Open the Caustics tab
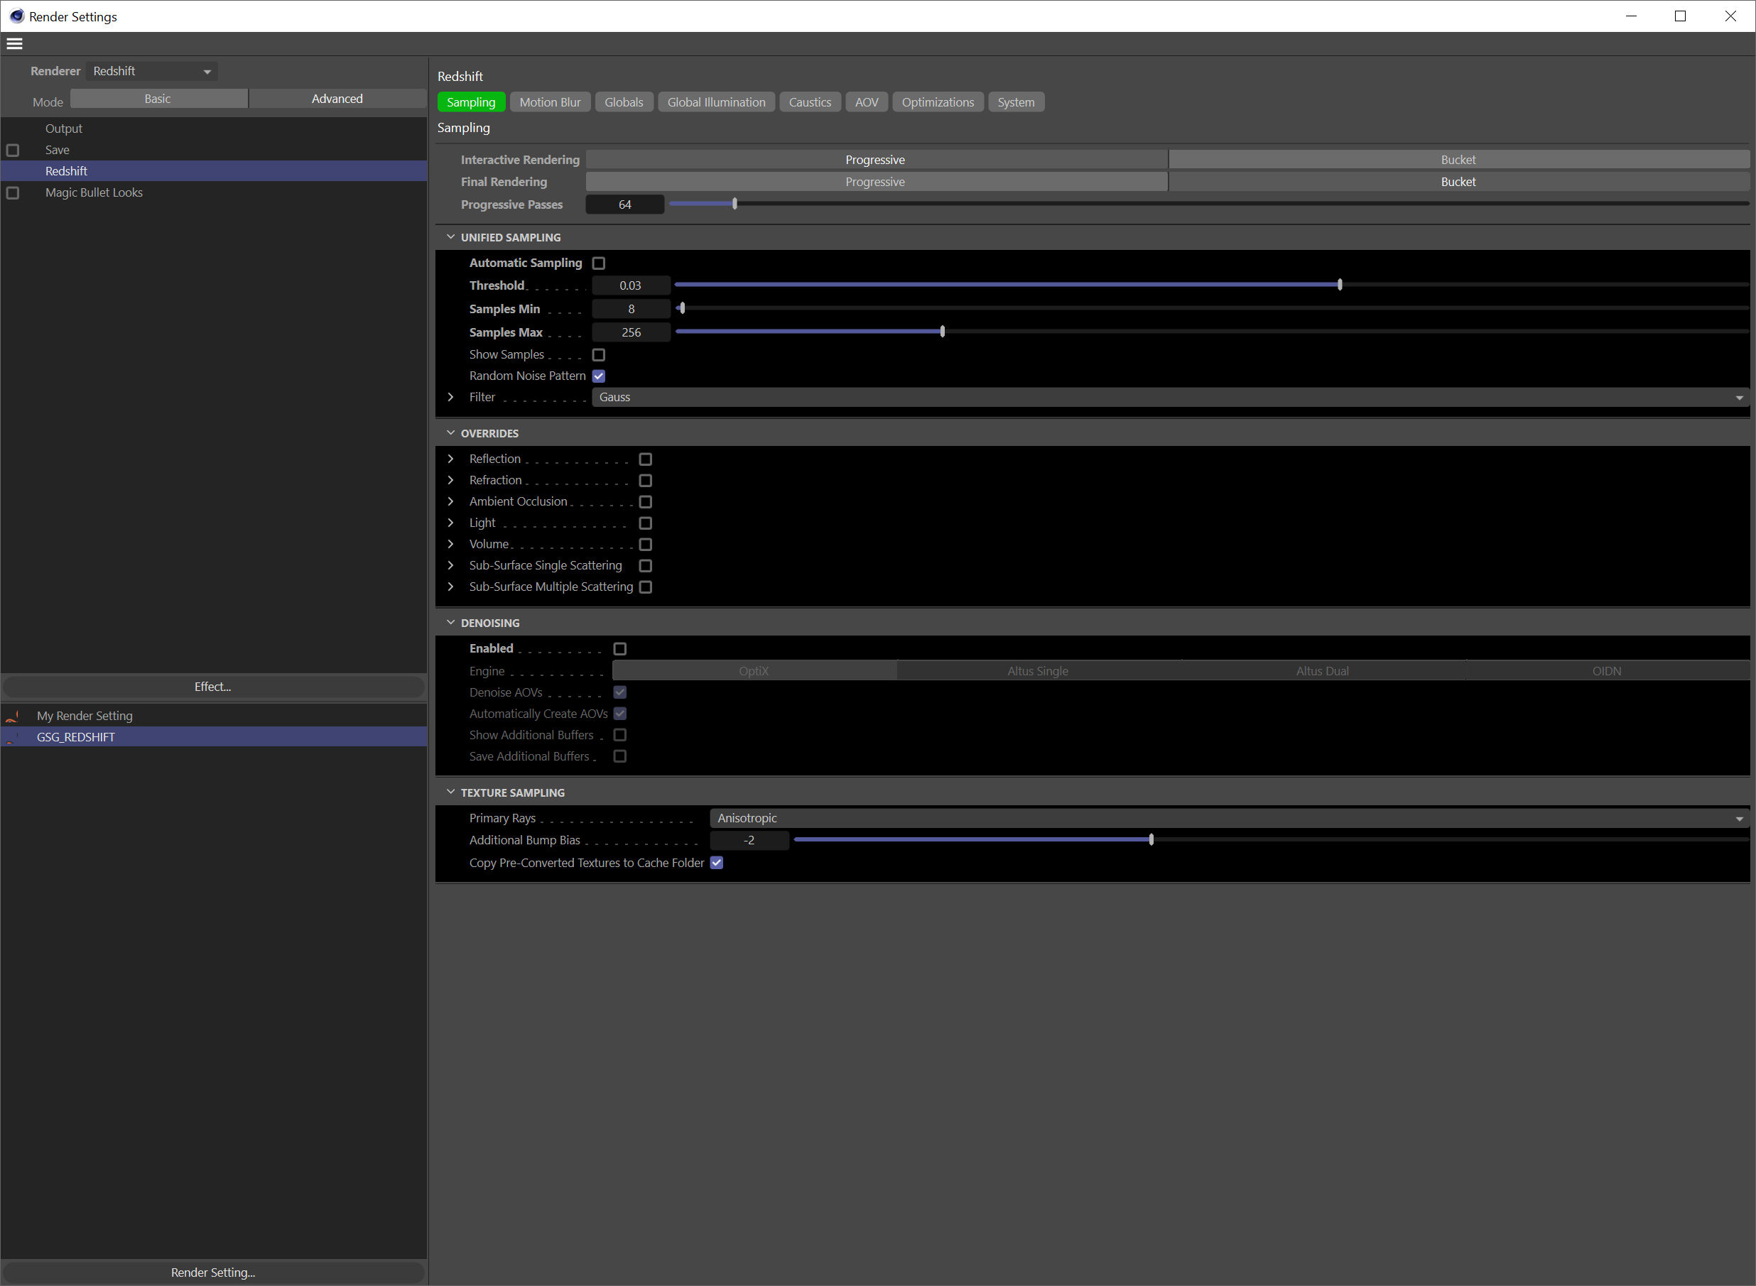This screenshot has height=1286, width=1756. coord(810,102)
